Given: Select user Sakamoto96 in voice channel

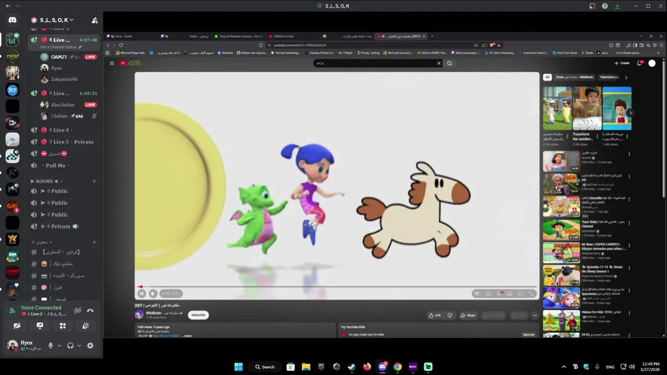Looking at the screenshot, I should (x=69, y=79).
